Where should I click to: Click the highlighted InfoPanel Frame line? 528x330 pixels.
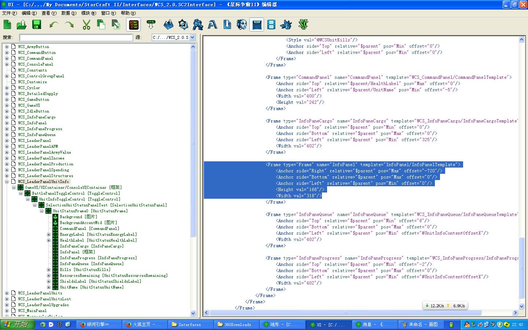[363, 165]
